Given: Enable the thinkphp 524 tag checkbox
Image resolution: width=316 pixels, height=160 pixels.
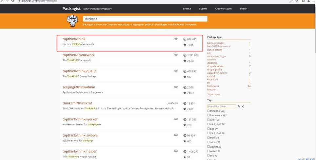Looking at the screenshot, I should [x=208, y=111].
